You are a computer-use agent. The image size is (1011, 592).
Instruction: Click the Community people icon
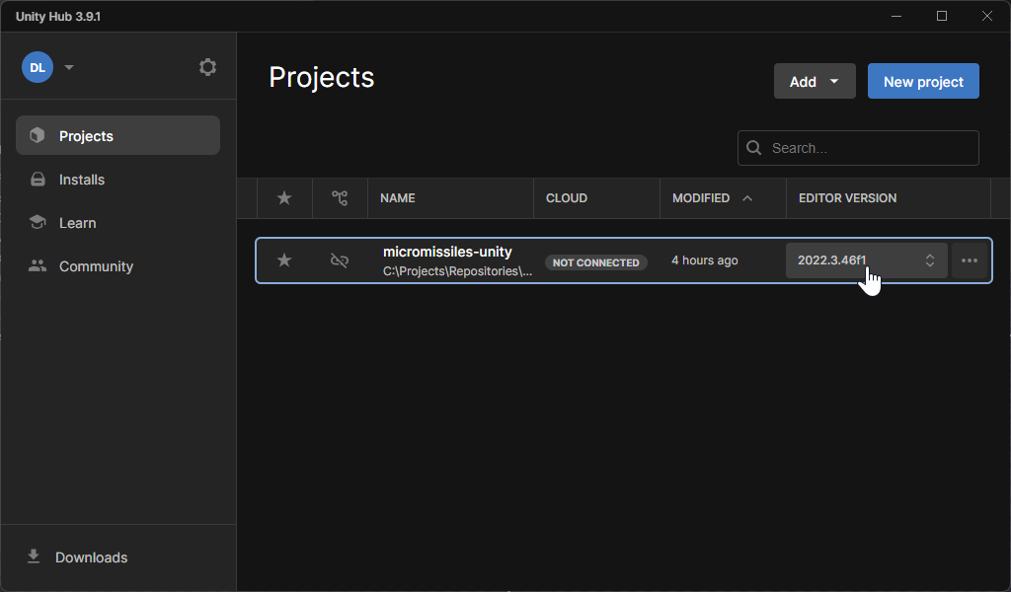38,265
